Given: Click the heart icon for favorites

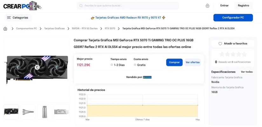Looking at the screenshot, I should coord(220,44).
